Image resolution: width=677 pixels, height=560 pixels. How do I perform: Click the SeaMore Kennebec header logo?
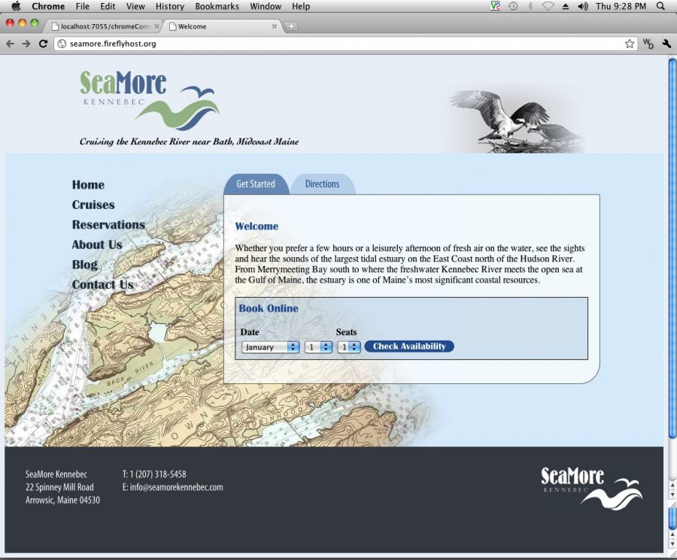pyautogui.click(x=150, y=101)
